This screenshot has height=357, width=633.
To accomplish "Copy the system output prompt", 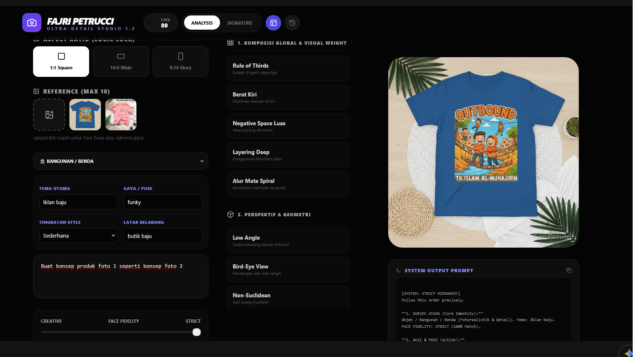I will pyautogui.click(x=569, y=271).
